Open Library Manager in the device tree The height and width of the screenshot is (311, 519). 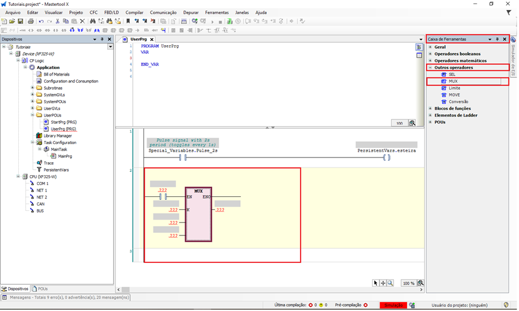click(57, 136)
